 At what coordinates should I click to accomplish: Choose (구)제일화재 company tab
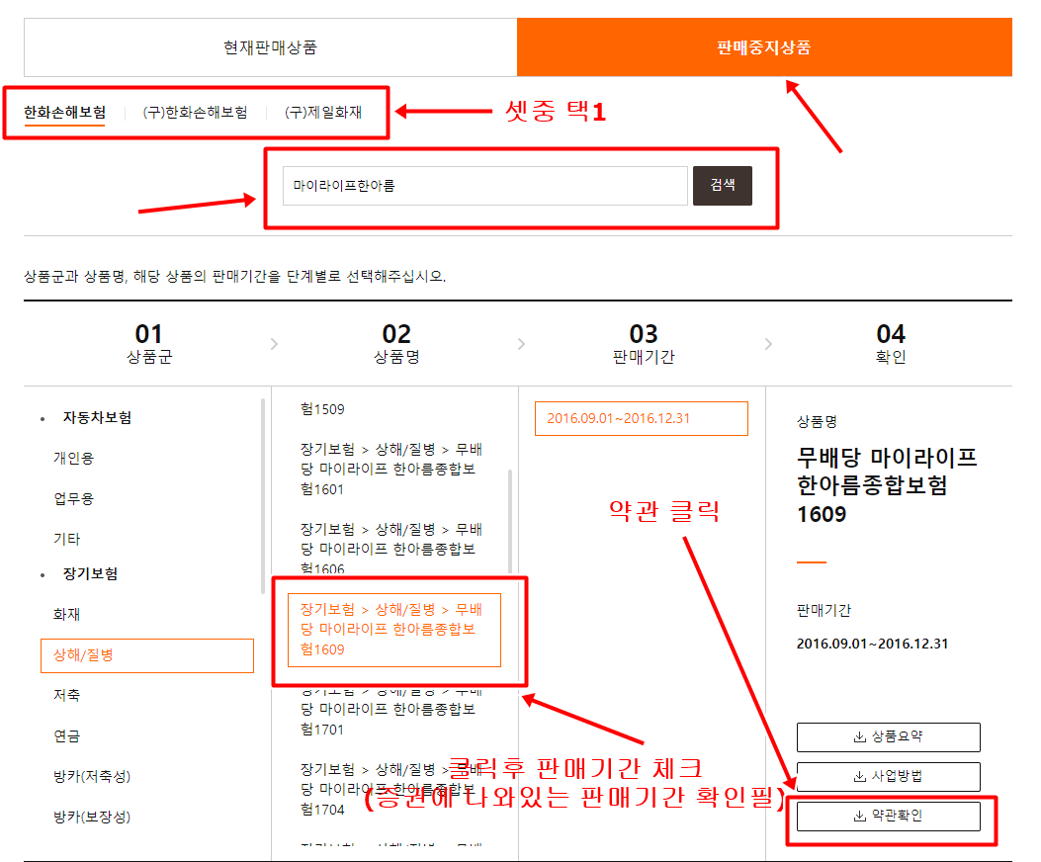click(323, 113)
